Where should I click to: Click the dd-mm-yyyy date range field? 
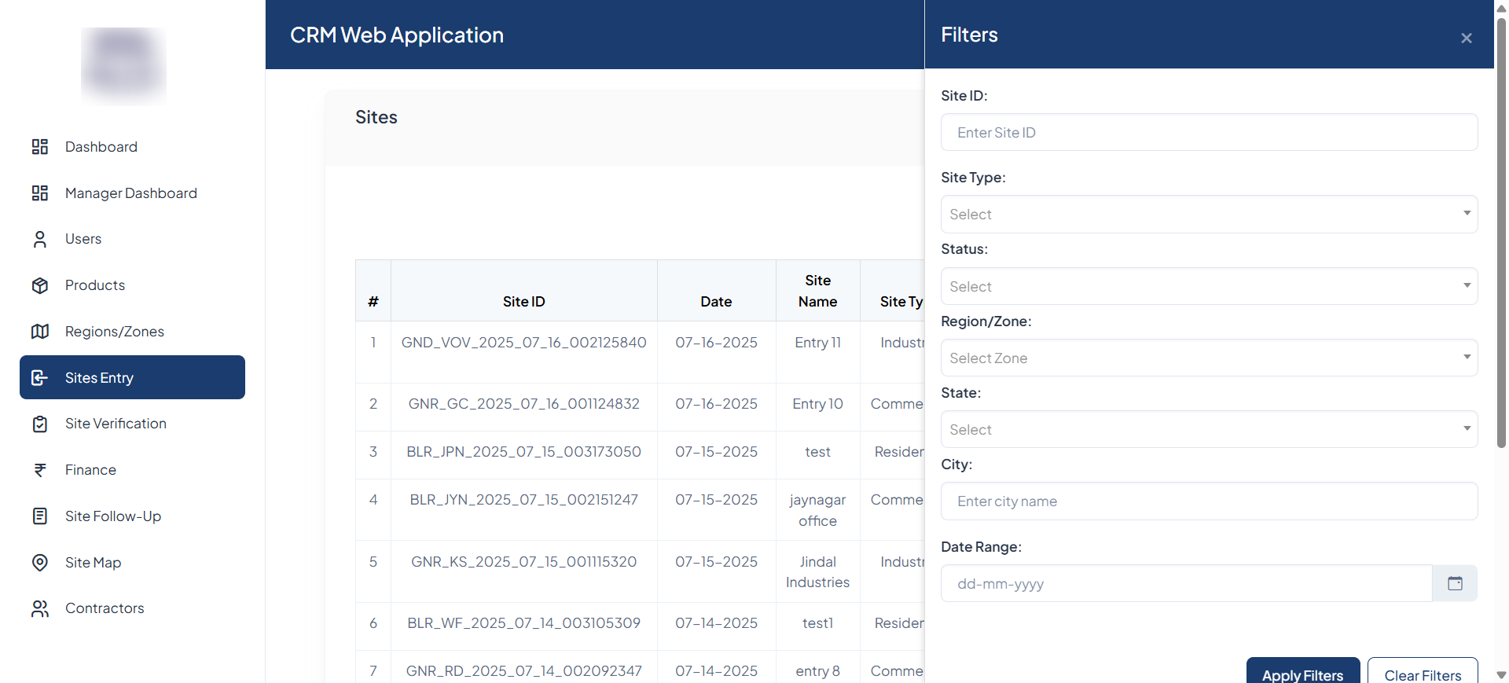[1186, 583]
